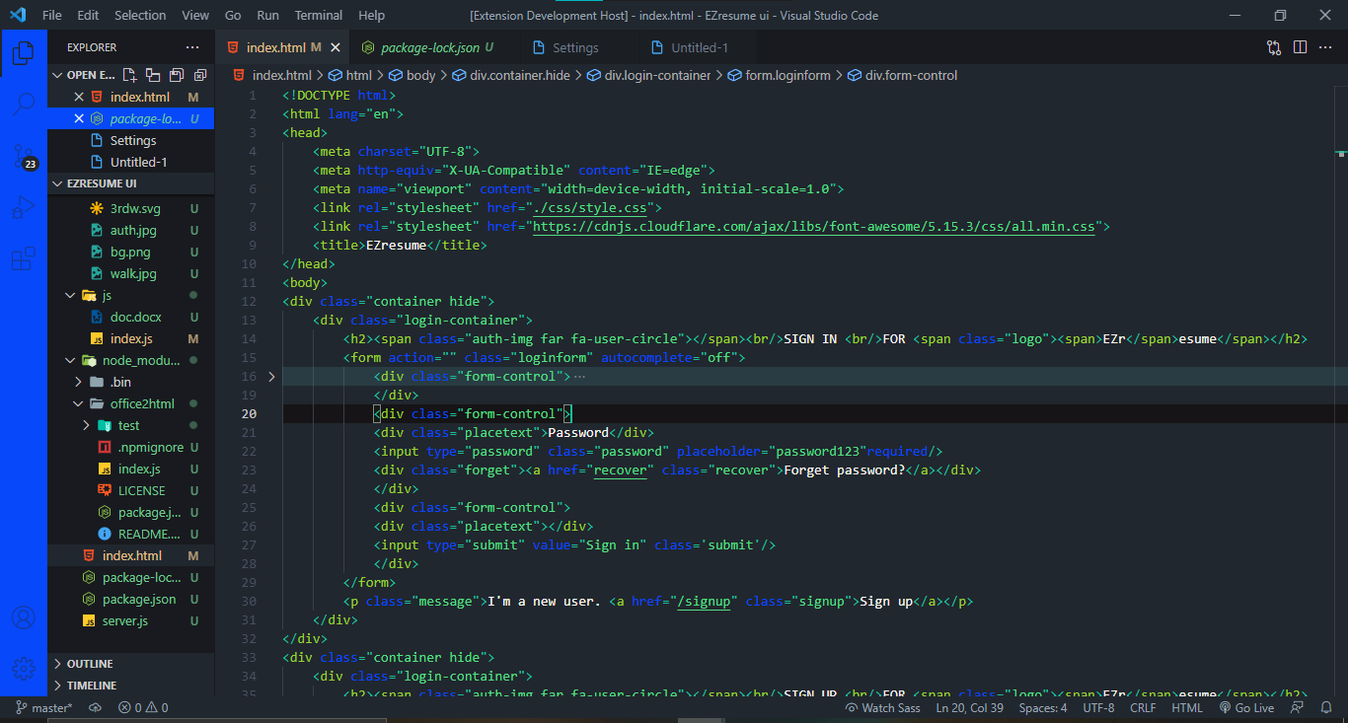Open the Manage gear icon

point(24,668)
